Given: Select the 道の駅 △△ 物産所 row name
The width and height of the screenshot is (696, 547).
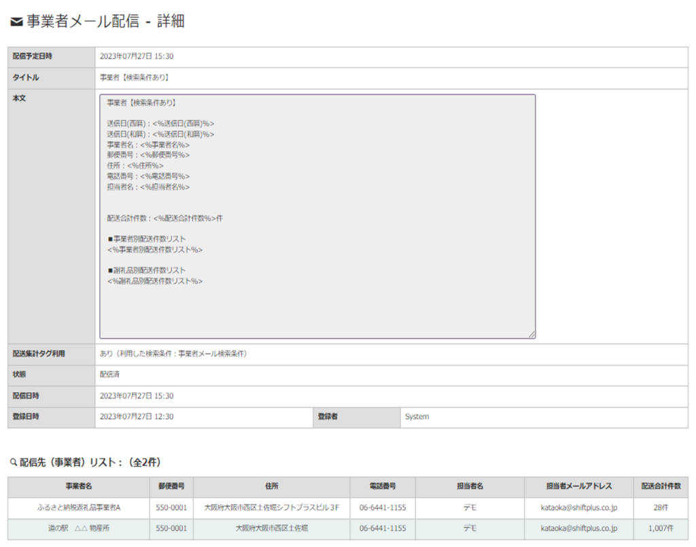Looking at the screenshot, I should pos(78,528).
